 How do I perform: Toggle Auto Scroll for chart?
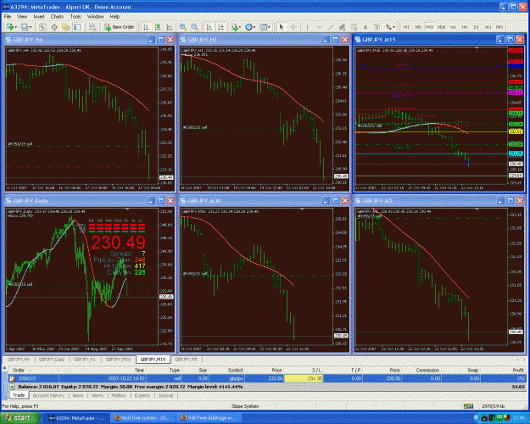click(209, 27)
